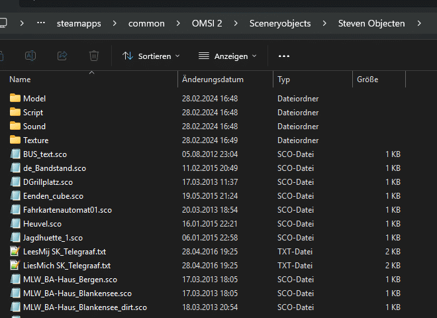Navigate to Sceneryobjects breadcrumb

pos(279,23)
